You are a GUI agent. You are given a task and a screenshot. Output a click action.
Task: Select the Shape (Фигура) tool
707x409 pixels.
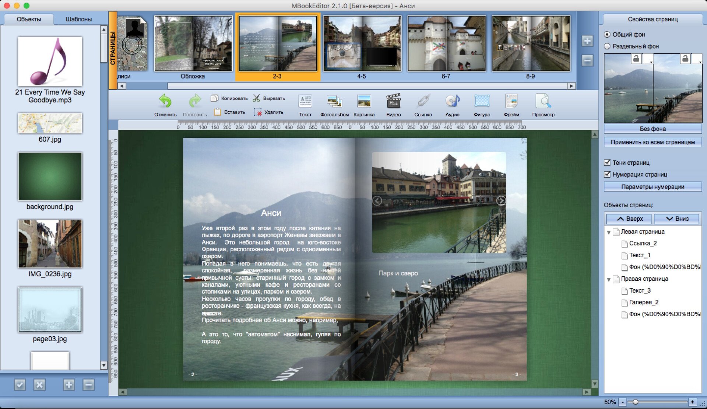click(x=482, y=101)
